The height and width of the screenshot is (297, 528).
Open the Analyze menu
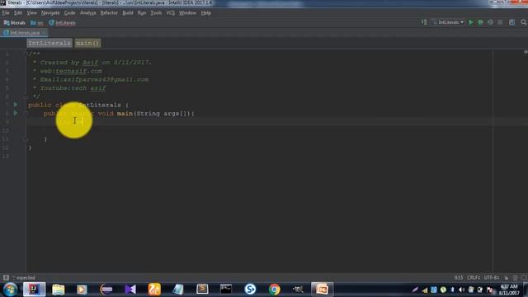click(x=88, y=13)
